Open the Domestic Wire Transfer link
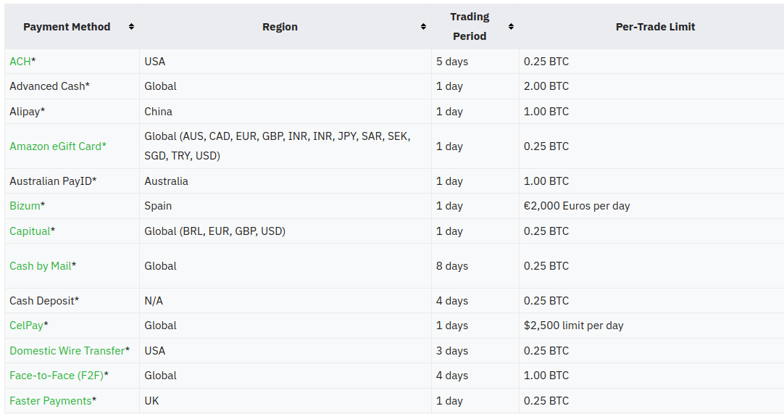The image size is (784, 414). click(67, 351)
